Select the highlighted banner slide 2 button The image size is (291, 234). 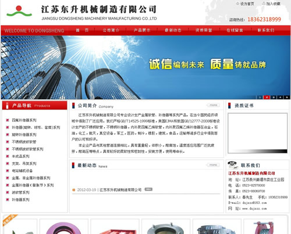coord(267,98)
